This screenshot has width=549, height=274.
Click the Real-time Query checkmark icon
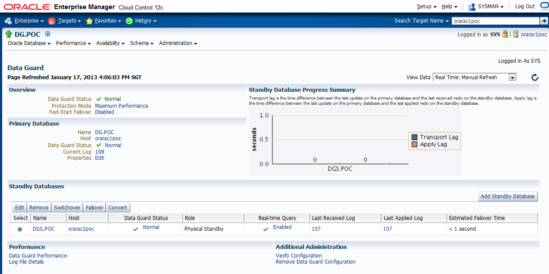[266, 229]
